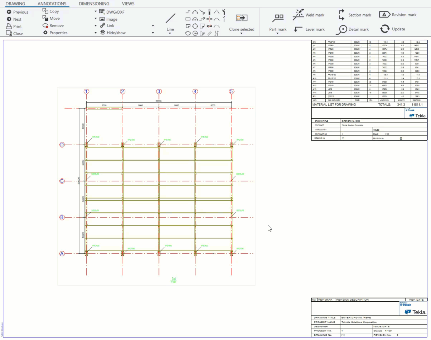The width and height of the screenshot is (431, 340).
Task: Click the Update marks icon
Action: click(x=385, y=29)
